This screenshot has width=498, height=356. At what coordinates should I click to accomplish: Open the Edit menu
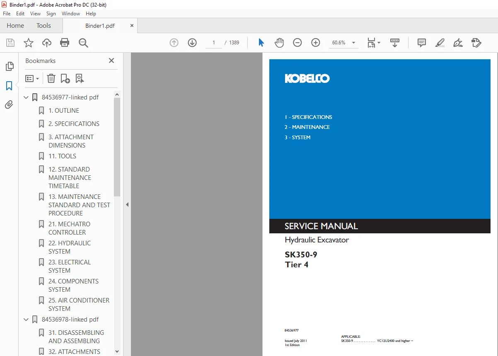click(20, 14)
